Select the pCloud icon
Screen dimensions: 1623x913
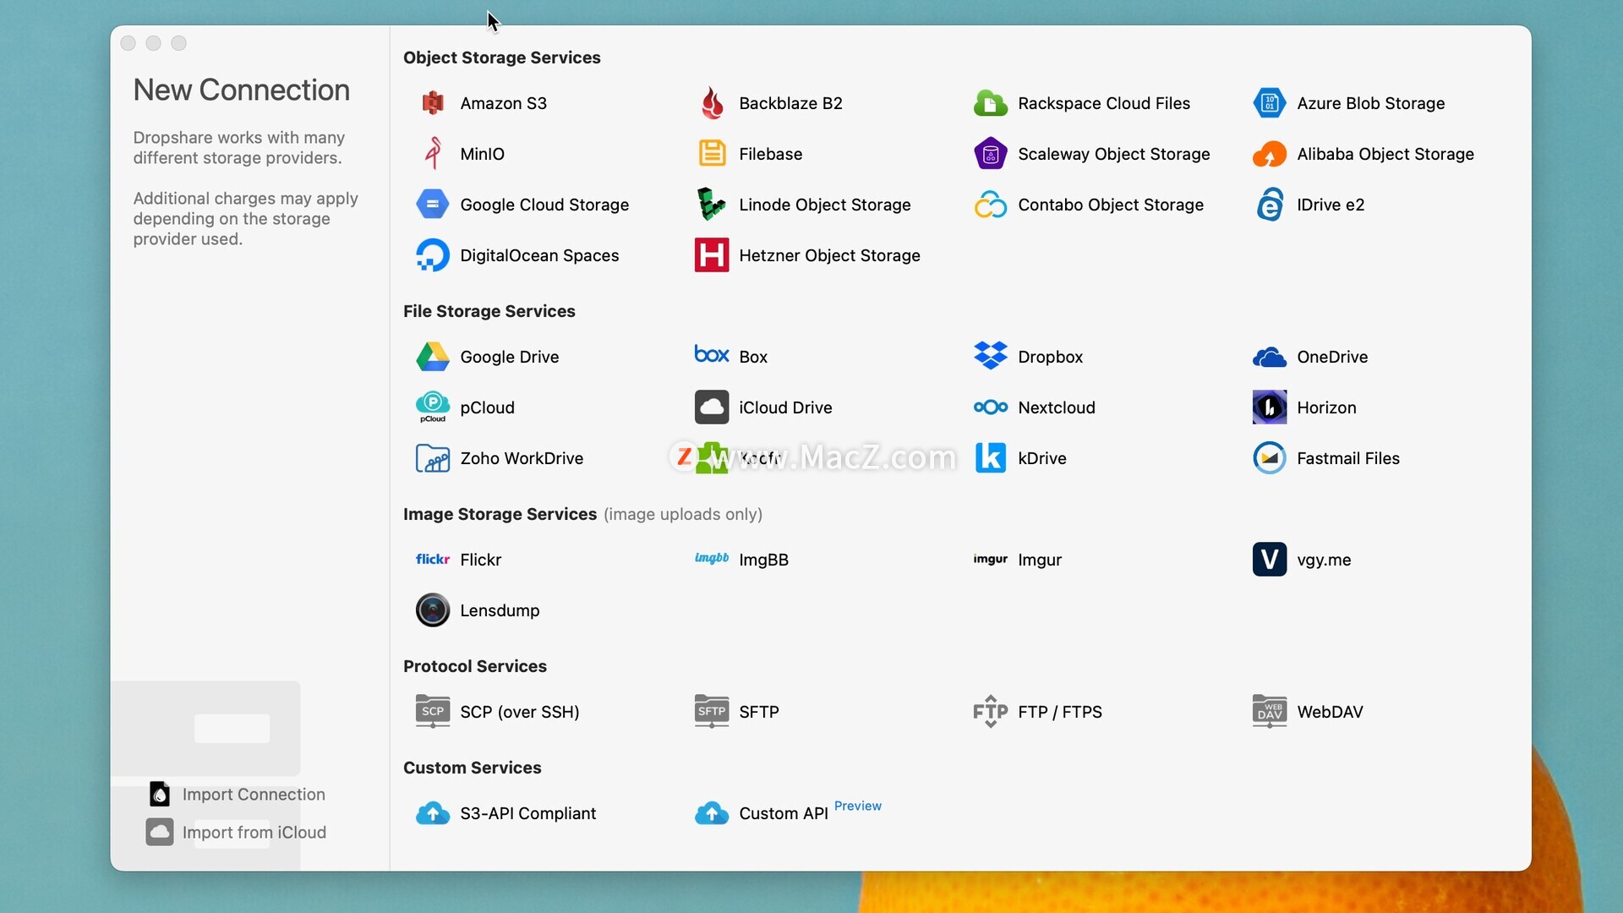coord(433,407)
